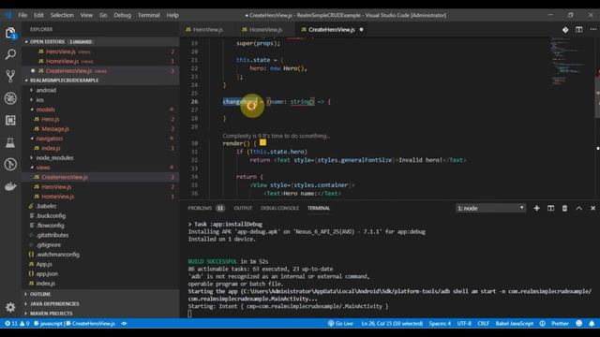Select the terminal '1: node' dropdown
Image resolution: width=600 pixels, height=337 pixels.
coord(490,208)
